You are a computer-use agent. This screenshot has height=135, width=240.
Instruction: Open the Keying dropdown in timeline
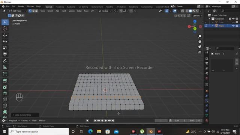tap(25, 121)
